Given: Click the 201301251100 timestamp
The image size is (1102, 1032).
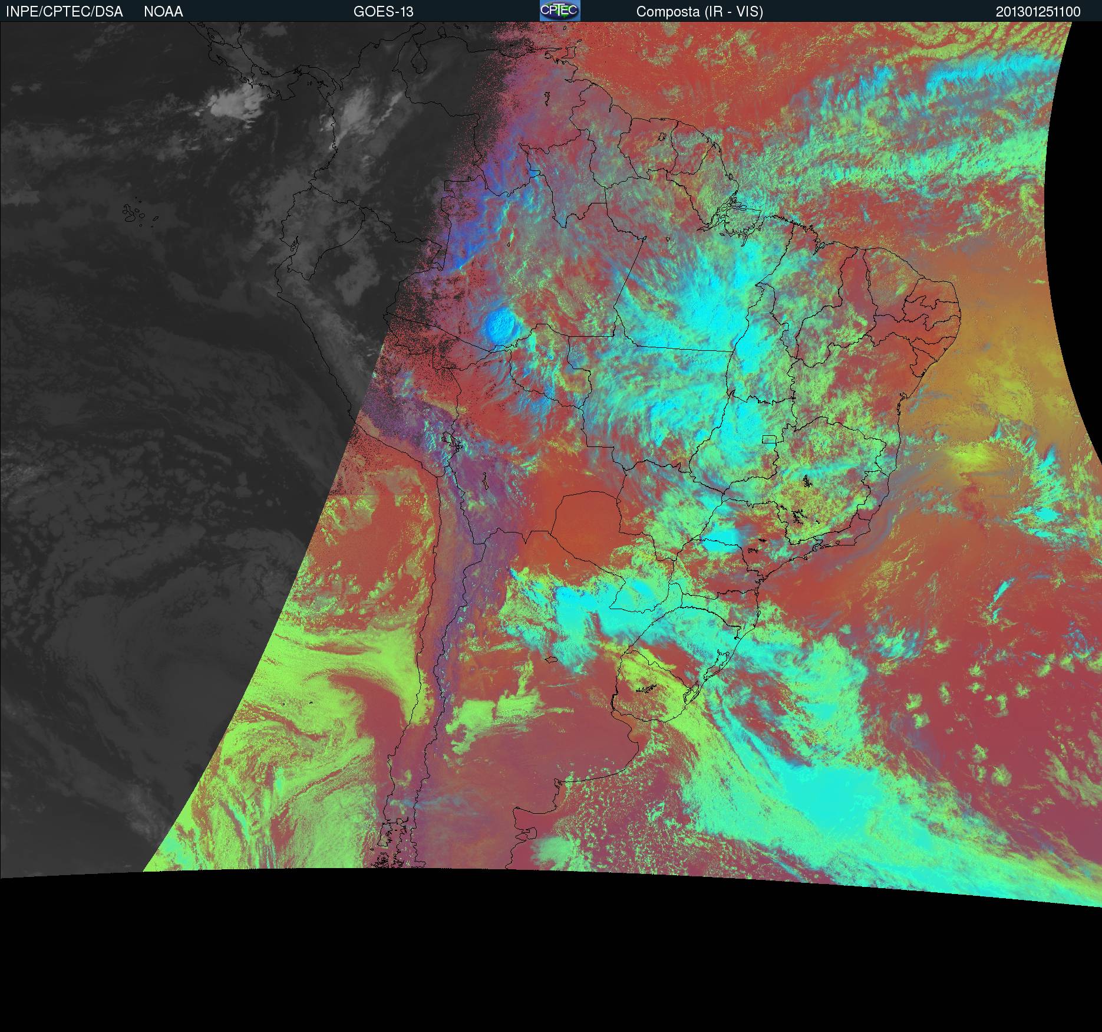Looking at the screenshot, I should (1038, 12).
